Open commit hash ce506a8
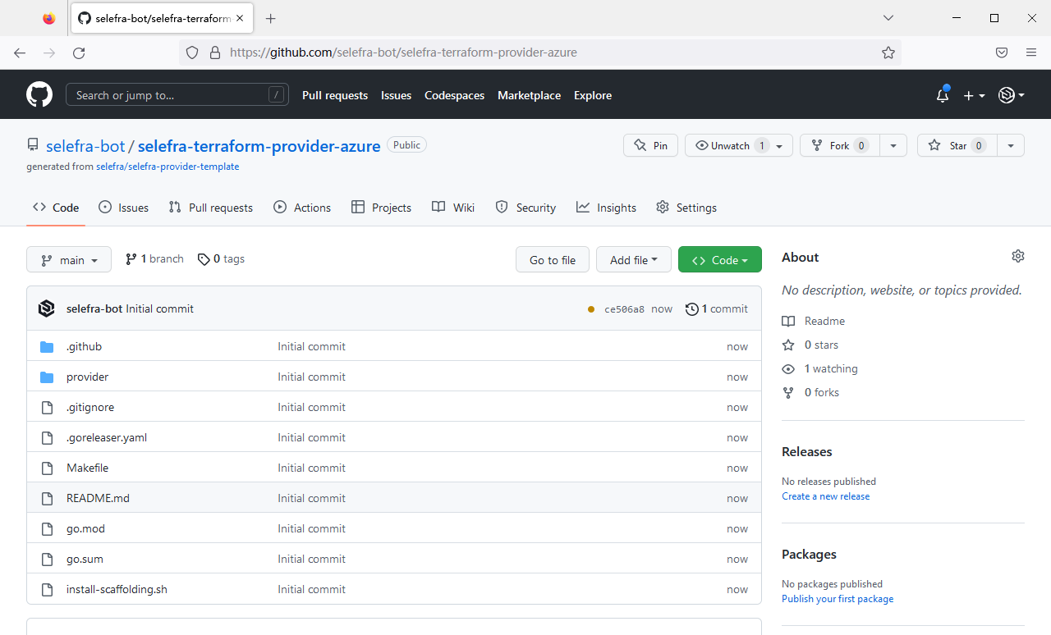This screenshot has width=1051, height=635. 624,309
